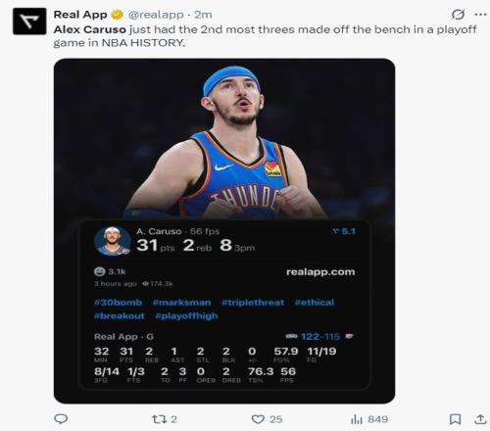Open the 2m timestamp link
The image size is (490, 431).
pos(203,15)
